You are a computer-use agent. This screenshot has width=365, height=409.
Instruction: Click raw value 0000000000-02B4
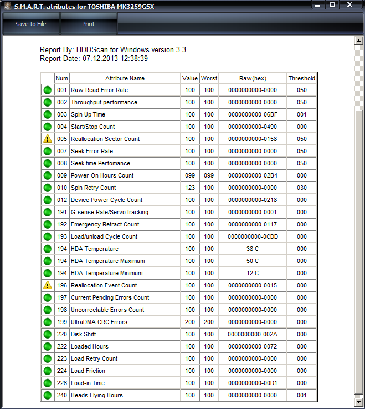pos(253,175)
